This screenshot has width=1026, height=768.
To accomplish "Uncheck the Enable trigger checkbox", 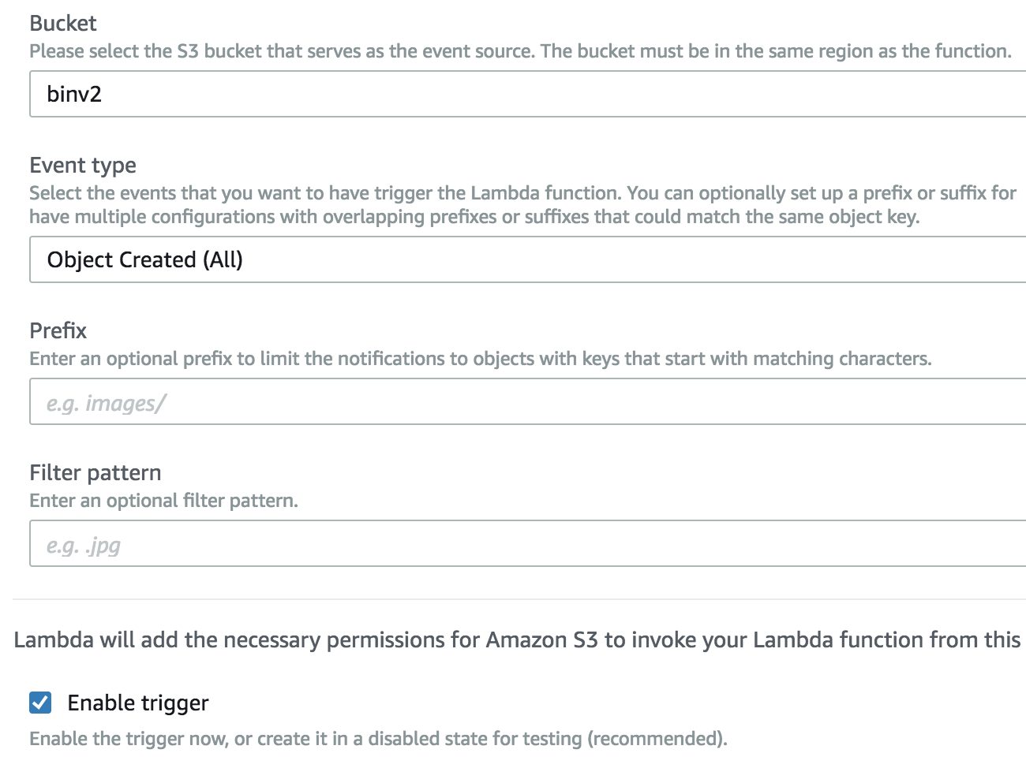I will click(40, 703).
